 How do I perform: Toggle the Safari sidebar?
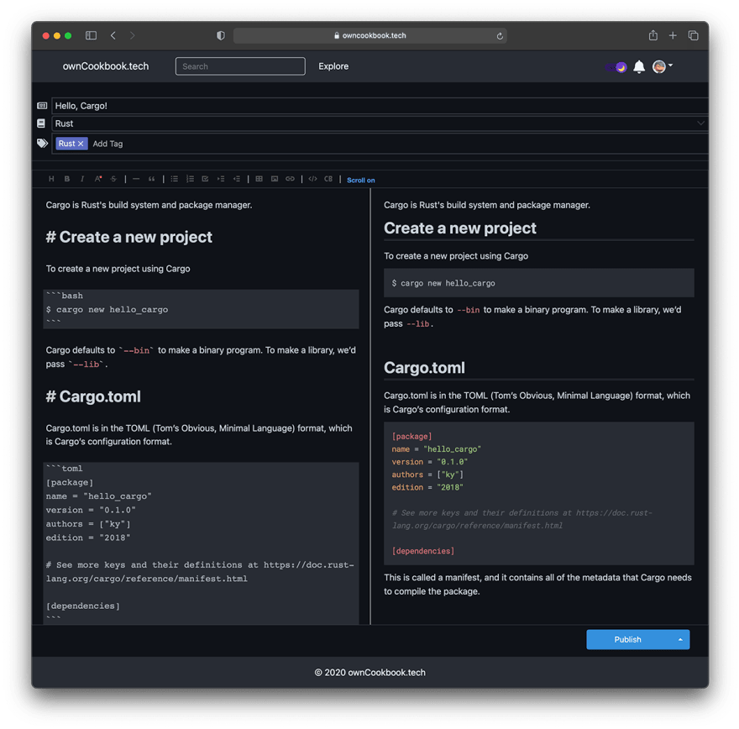click(91, 35)
